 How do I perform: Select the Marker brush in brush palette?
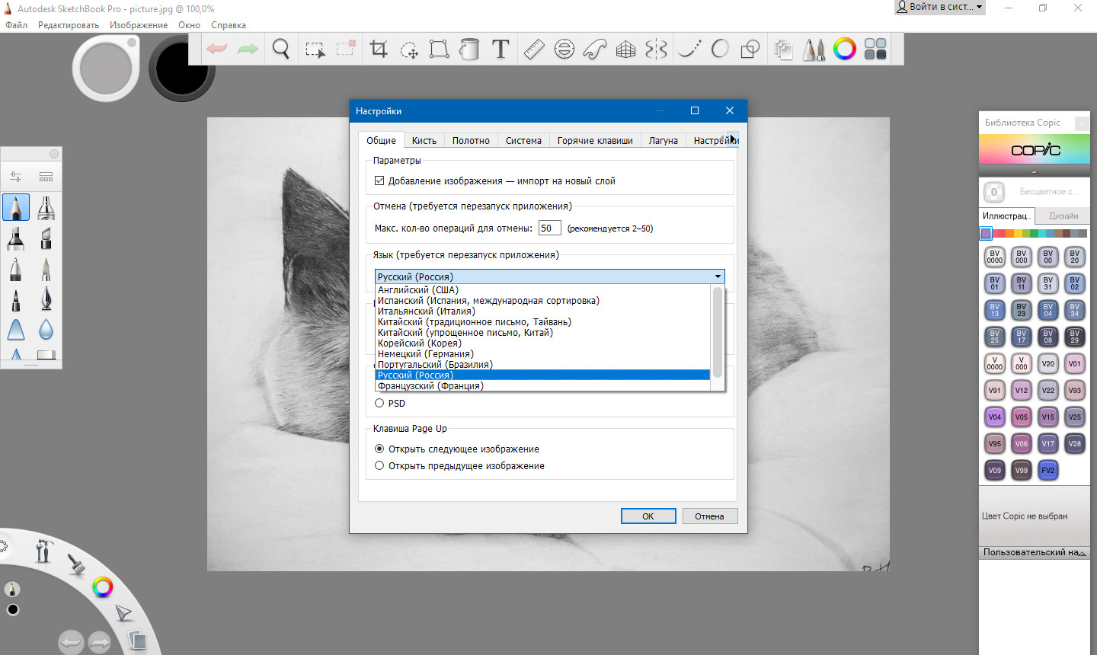(x=16, y=238)
